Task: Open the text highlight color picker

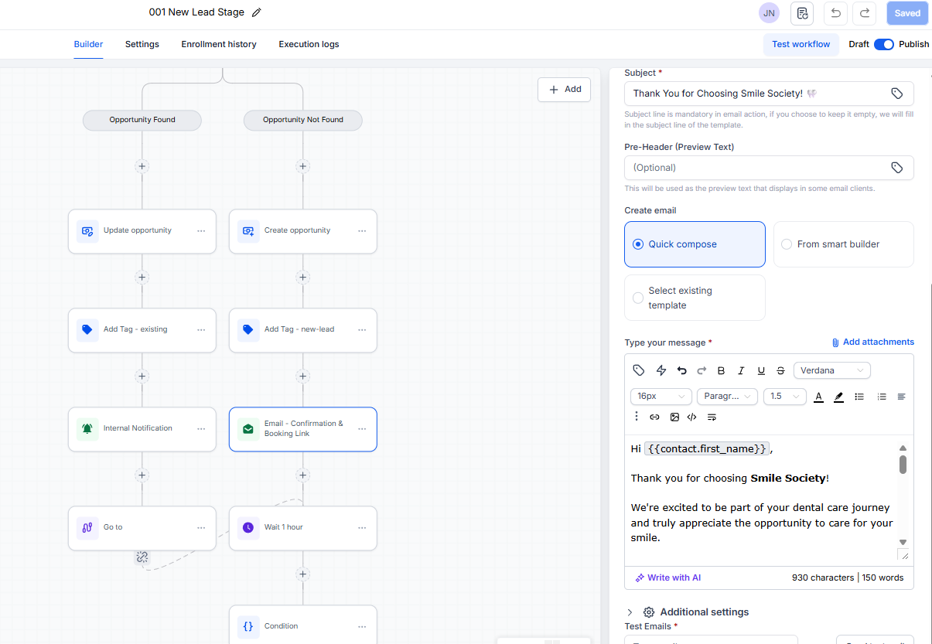Action: (x=838, y=397)
